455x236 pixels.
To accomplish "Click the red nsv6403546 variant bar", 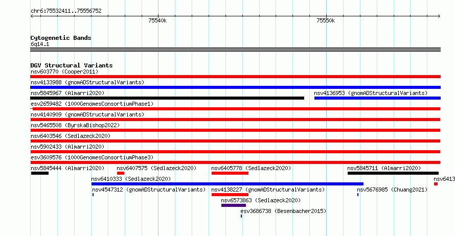I will pyautogui.click(x=235, y=141).
